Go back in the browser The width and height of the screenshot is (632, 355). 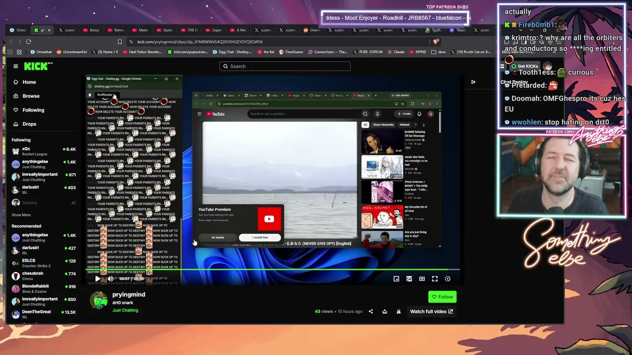[x=12, y=42]
